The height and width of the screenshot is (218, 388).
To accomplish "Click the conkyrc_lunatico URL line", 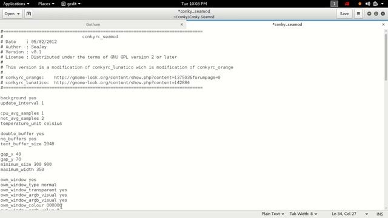I will pyautogui.click(x=95, y=82).
